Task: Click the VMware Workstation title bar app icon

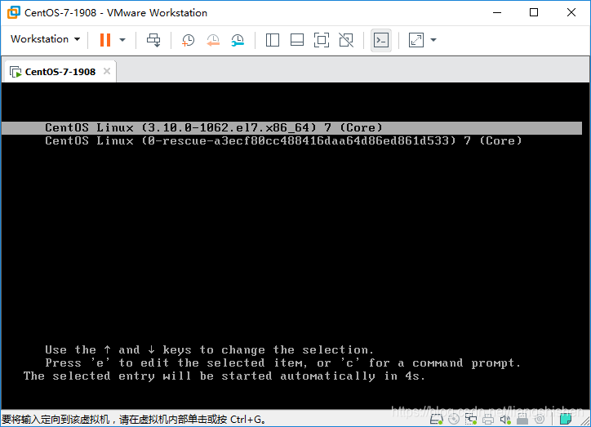Action: pos(14,12)
